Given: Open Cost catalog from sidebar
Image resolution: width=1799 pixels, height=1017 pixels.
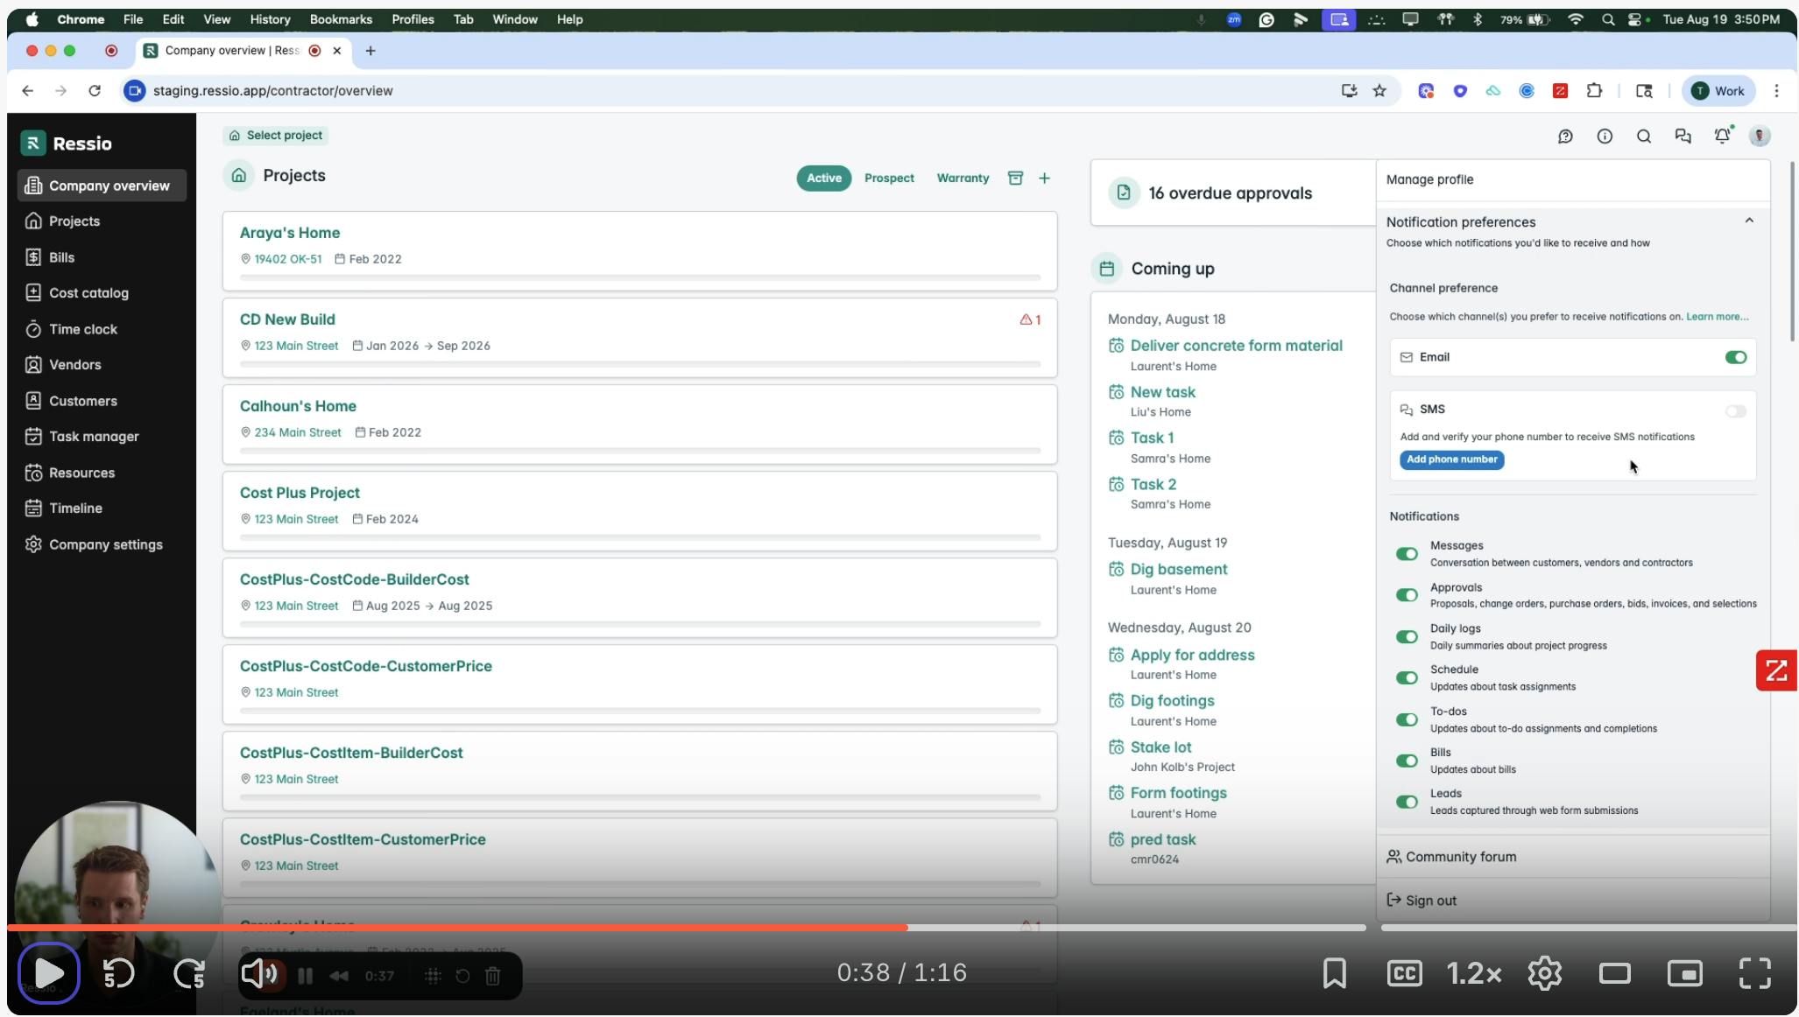Looking at the screenshot, I should pyautogui.click(x=88, y=293).
